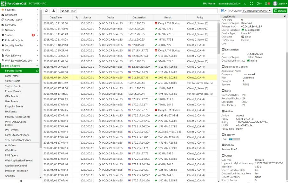
Task: Open the log location selector dropdown
Action: [x=223, y=11]
